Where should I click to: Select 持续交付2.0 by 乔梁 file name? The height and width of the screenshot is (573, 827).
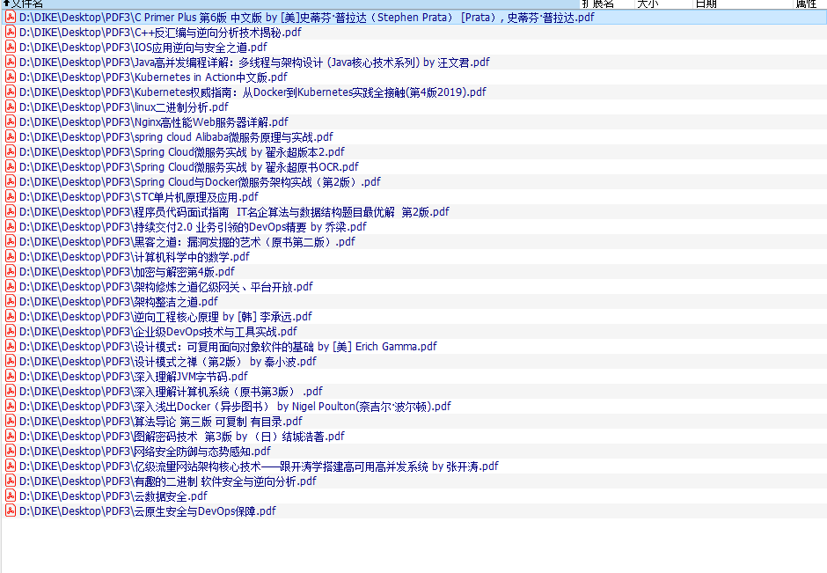[193, 226]
